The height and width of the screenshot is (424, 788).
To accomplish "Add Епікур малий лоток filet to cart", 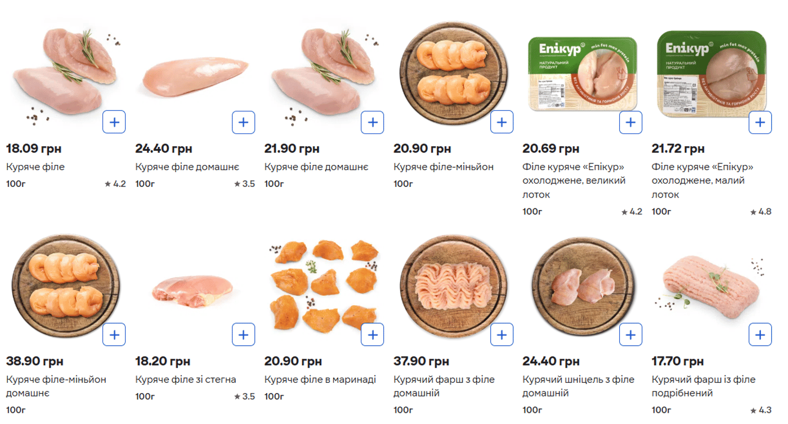I will 760,122.
